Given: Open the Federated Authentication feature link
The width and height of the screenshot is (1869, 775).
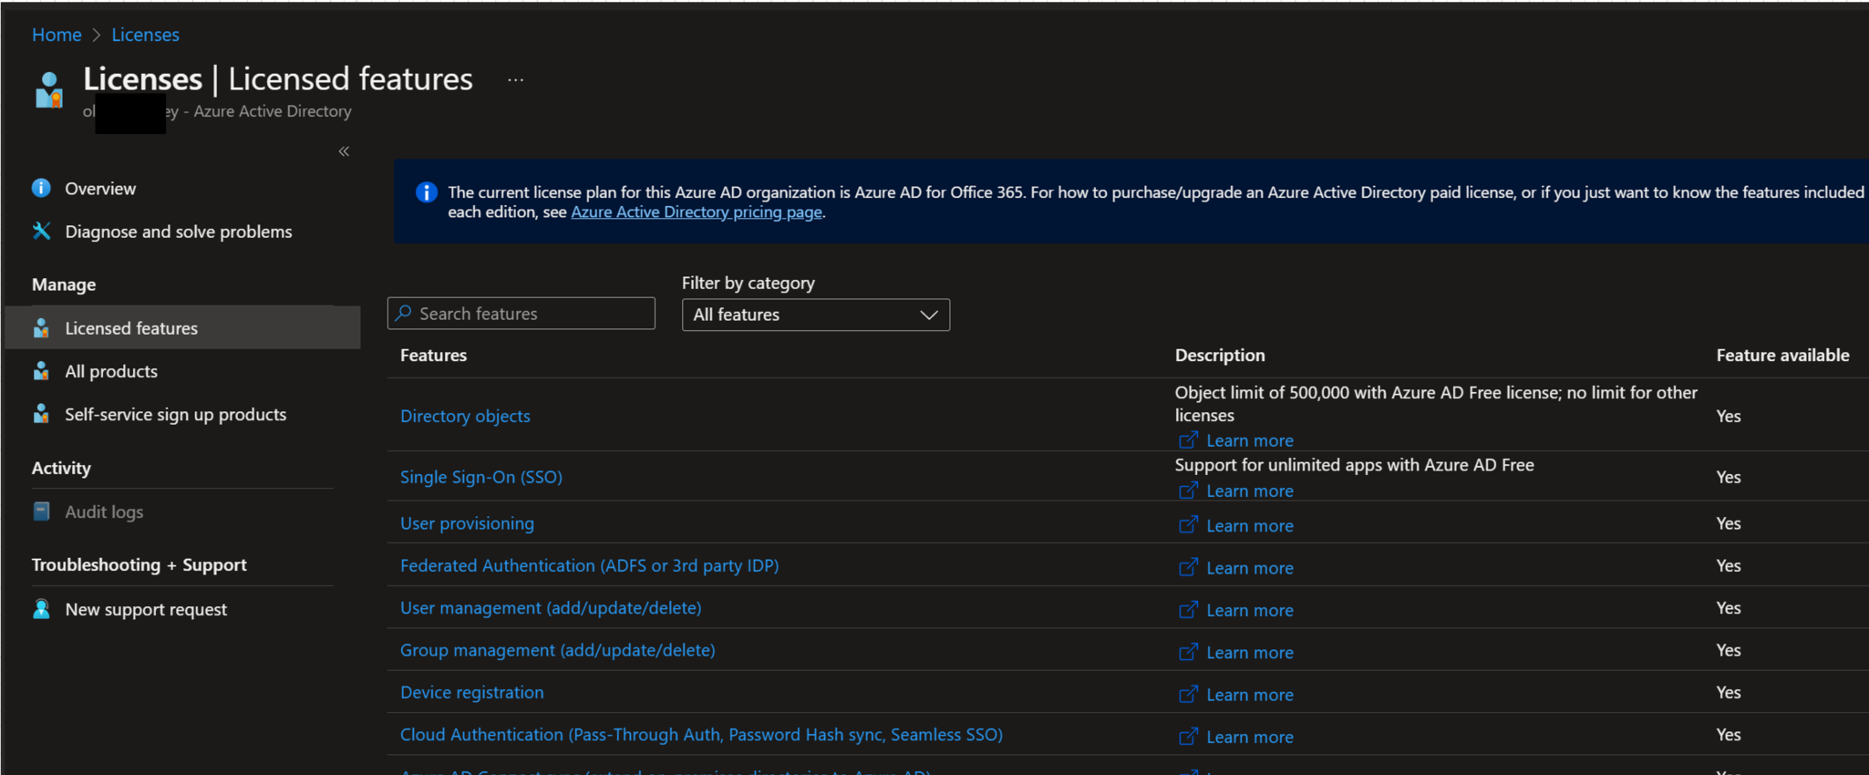Looking at the screenshot, I should tap(589, 565).
